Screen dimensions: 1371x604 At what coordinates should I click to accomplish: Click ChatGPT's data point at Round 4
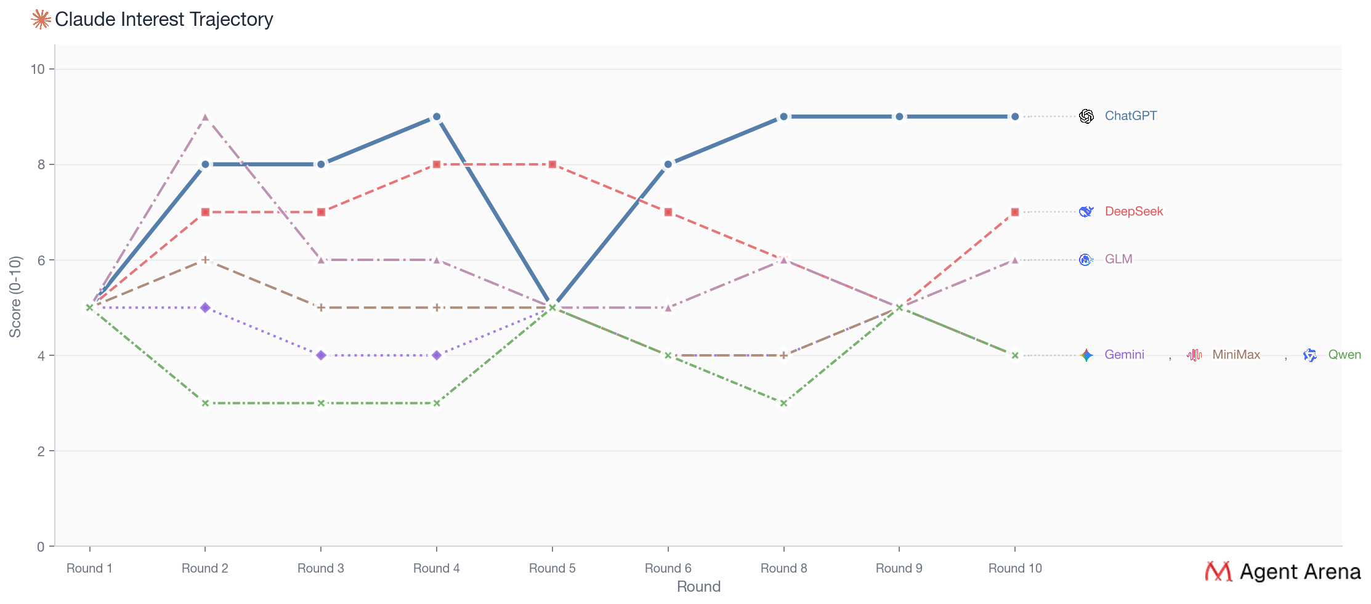tap(437, 116)
